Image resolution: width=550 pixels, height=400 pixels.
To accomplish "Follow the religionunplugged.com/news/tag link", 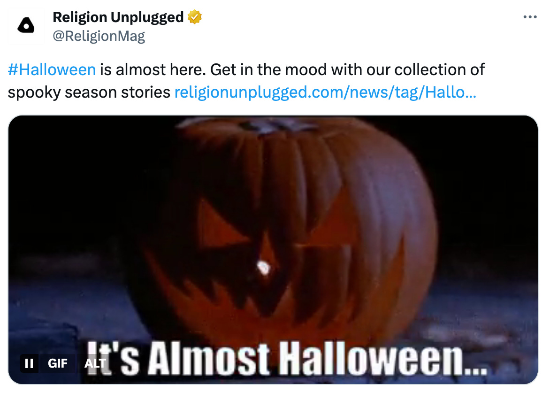I will 325,92.
